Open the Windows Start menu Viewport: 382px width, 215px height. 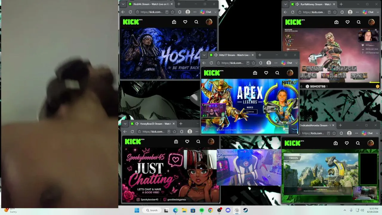[137, 210]
